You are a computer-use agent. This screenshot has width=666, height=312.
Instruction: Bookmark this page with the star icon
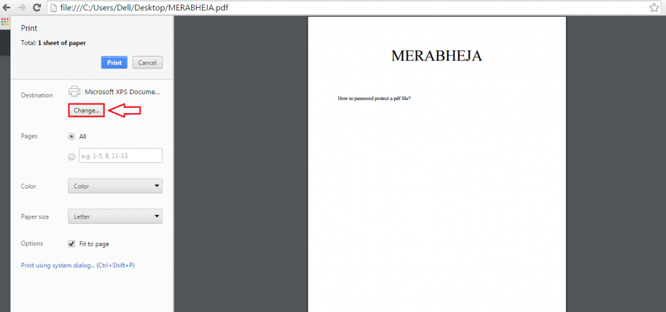(654, 8)
